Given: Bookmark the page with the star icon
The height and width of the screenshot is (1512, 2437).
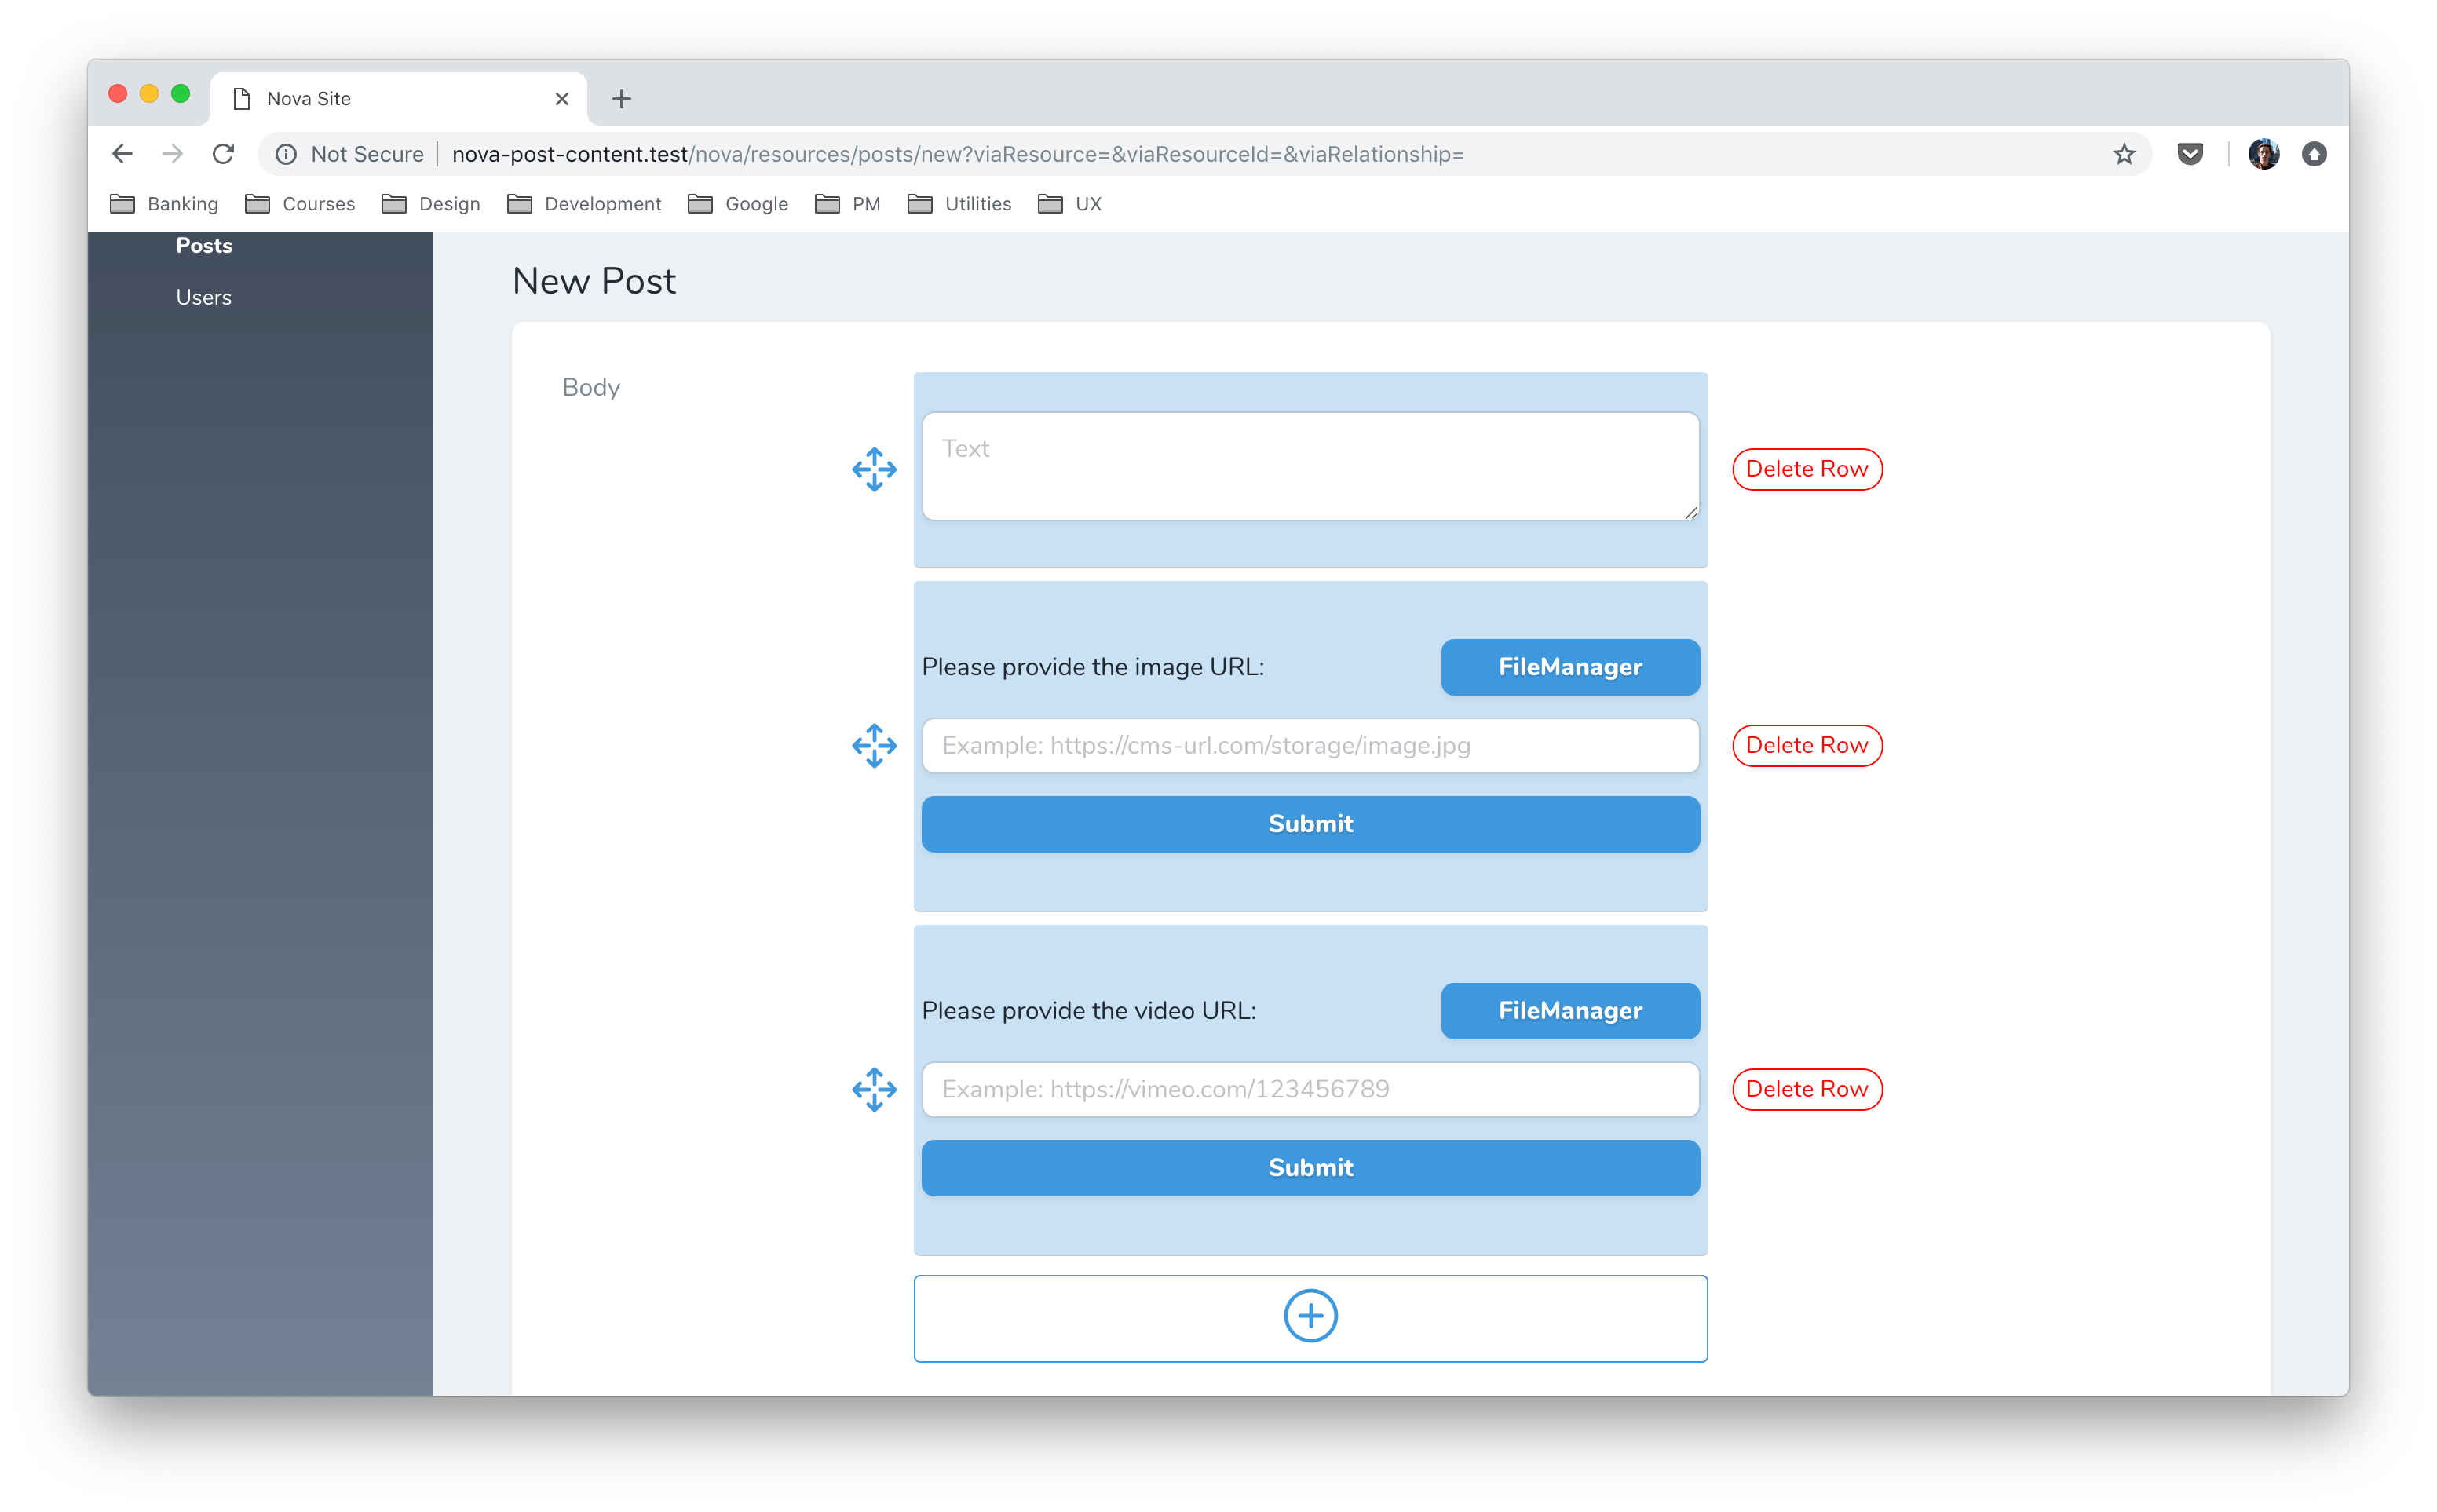Looking at the screenshot, I should coord(2122,153).
